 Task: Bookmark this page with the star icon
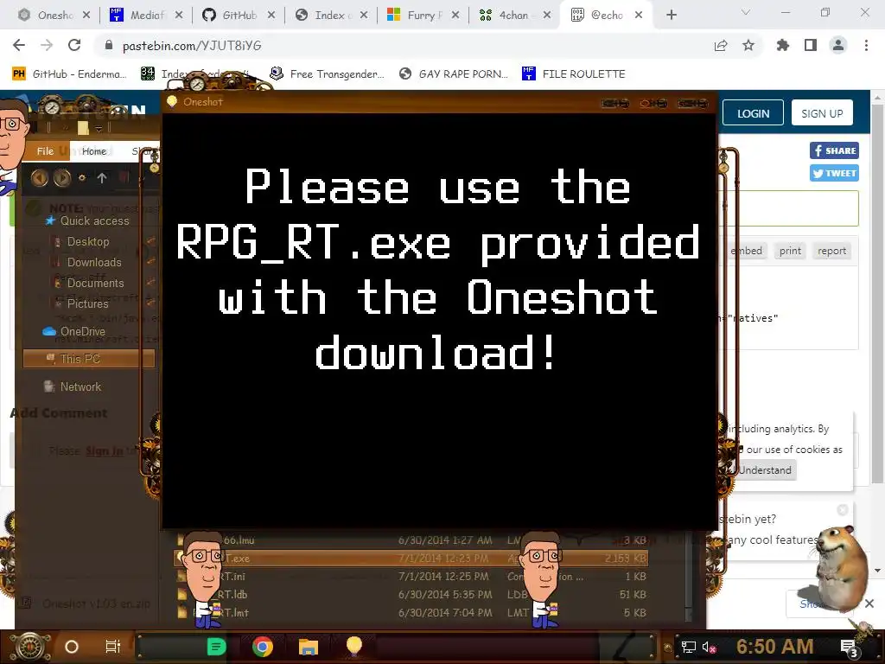748,45
